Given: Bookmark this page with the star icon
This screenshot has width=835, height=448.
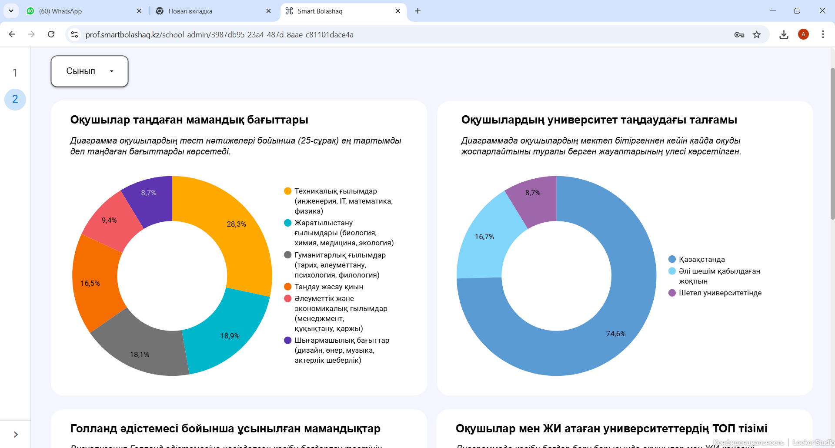Looking at the screenshot, I should [757, 34].
